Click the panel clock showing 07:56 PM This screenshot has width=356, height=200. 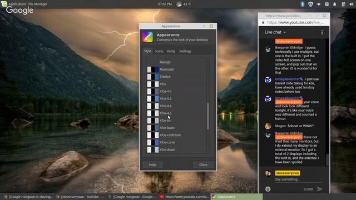pos(165,4)
